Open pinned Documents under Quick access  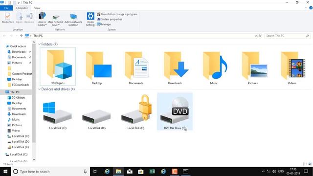19,57
